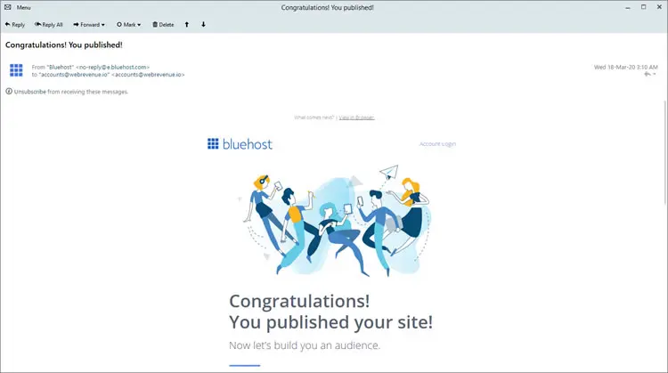Click the Unsubscribe link
Screen dimensions: 668x373
pyautogui.click(x=30, y=92)
